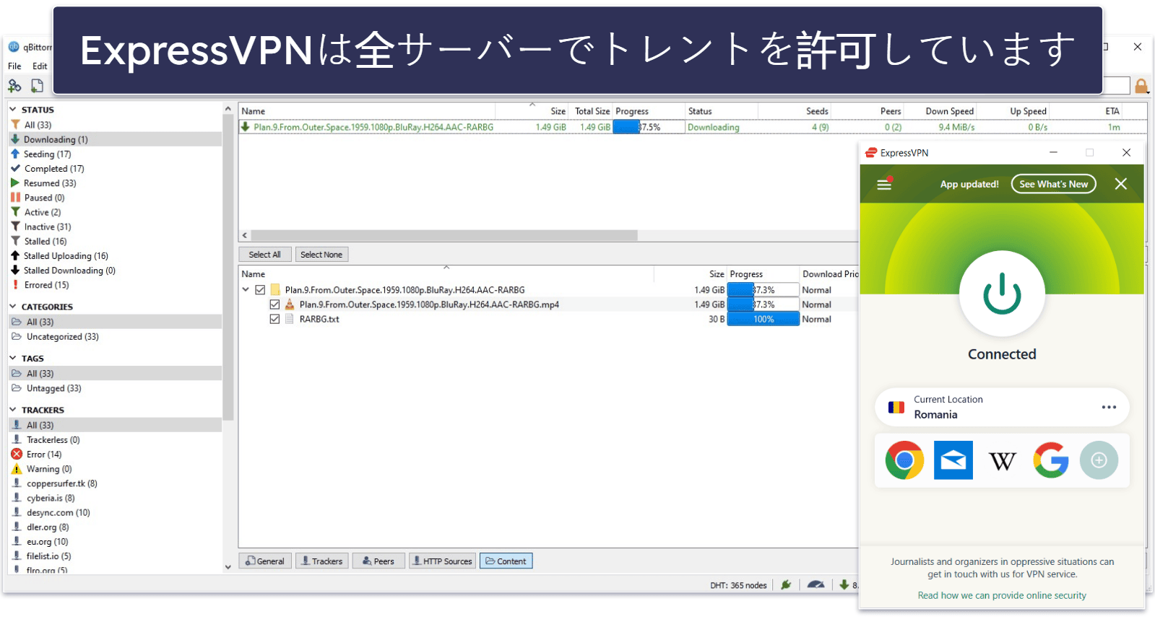Open the Wikipedia shortcut in ExpressVPN
The image size is (1155, 619).
pos(1002,460)
